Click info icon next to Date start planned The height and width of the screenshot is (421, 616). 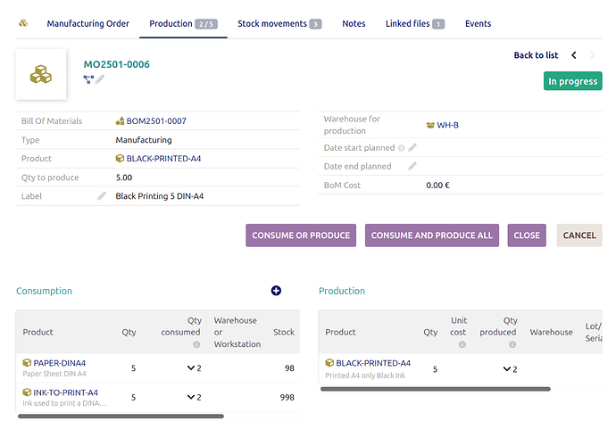click(x=401, y=148)
